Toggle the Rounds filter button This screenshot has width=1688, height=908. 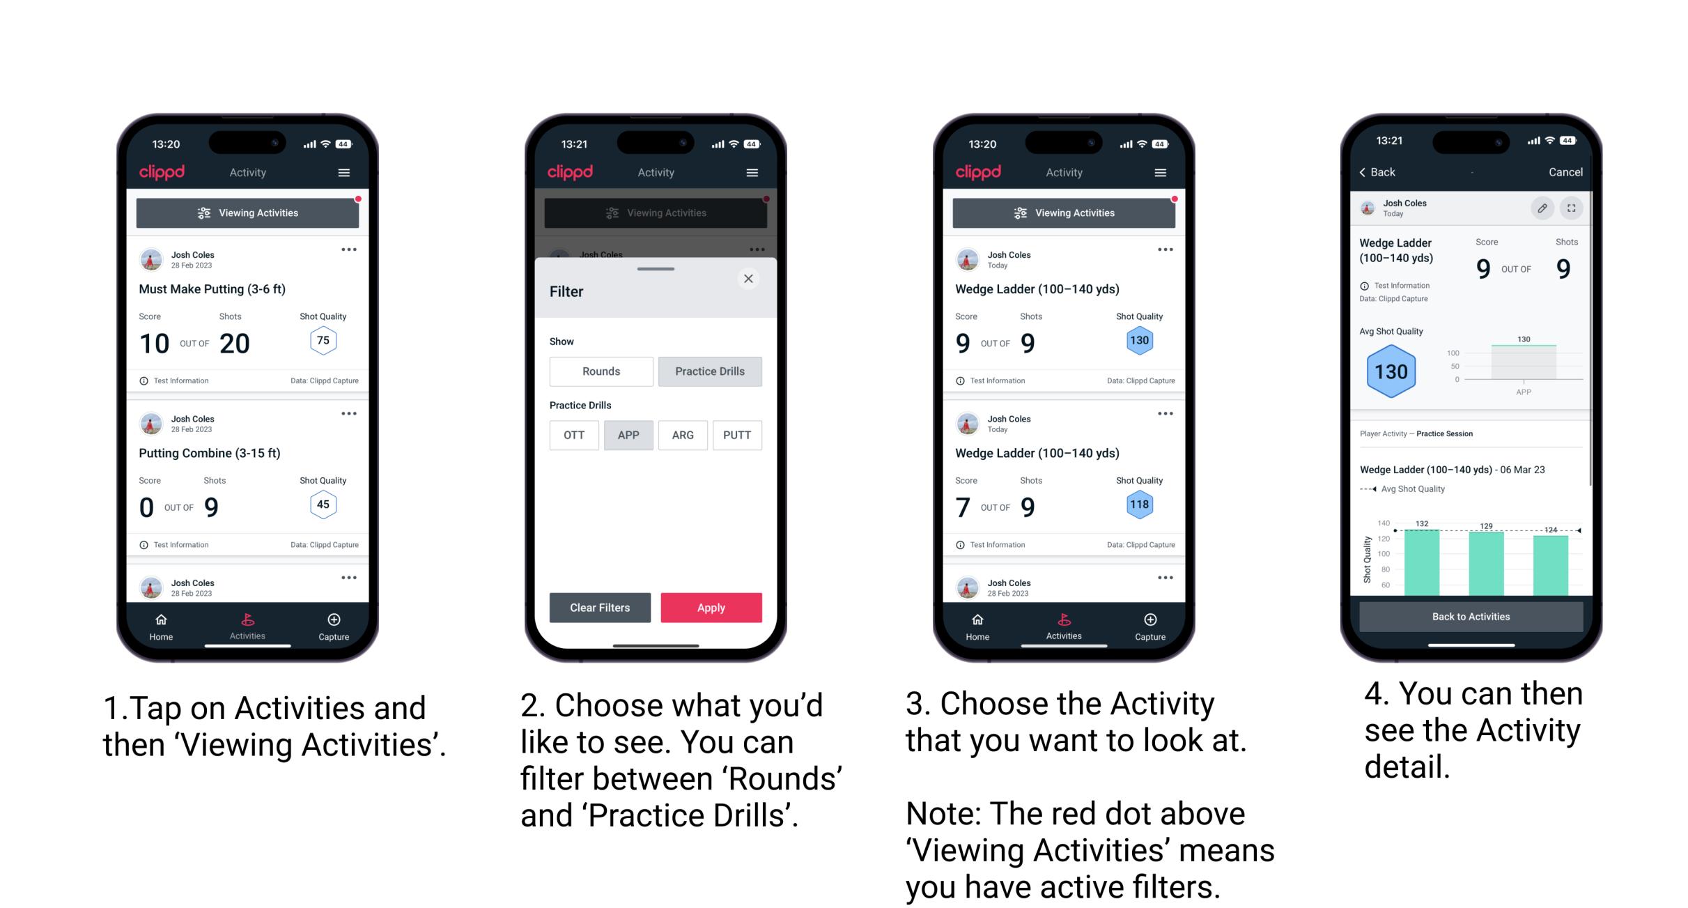601,369
